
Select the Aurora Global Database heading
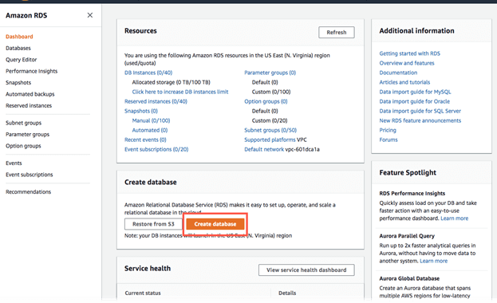[x=409, y=278]
